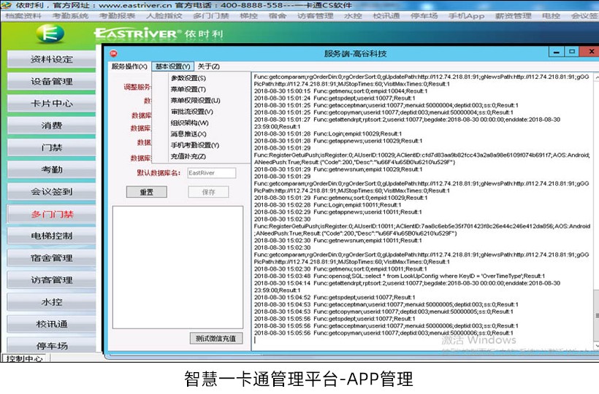
Task: Choose 菜单权限设置(U) menu entry
Action: (x=194, y=101)
